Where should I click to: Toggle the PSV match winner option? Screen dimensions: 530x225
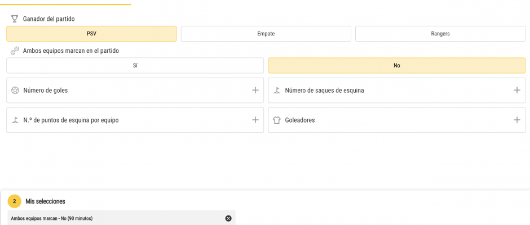point(91,34)
